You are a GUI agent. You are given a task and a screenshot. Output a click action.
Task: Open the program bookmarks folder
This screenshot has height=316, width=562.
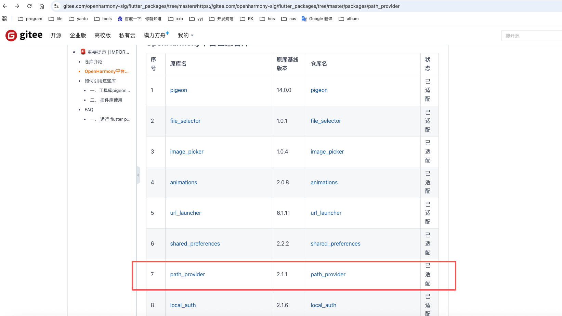pyautogui.click(x=30, y=19)
